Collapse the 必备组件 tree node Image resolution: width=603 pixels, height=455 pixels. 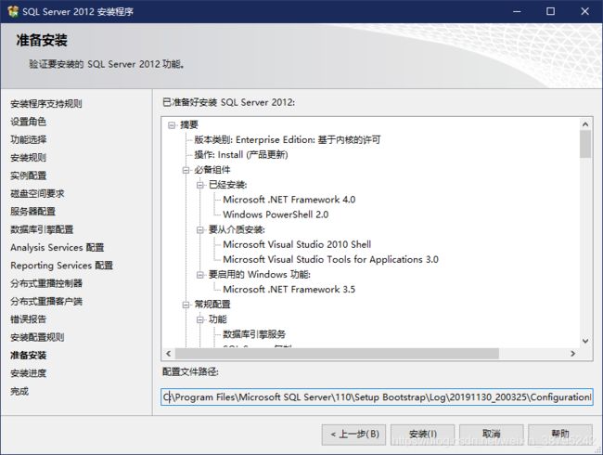pos(186,170)
